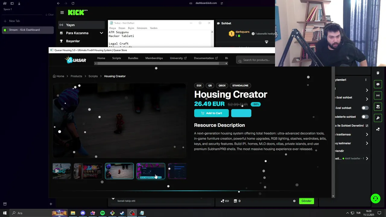
Task: Open Scripts in Quasar navigation
Action: click(x=116, y=58)
